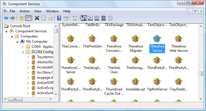Screen dimensions: 206x111
Task: Expand the COM+ Applications node
Action: pyautogui.click(x=23, y=47)
